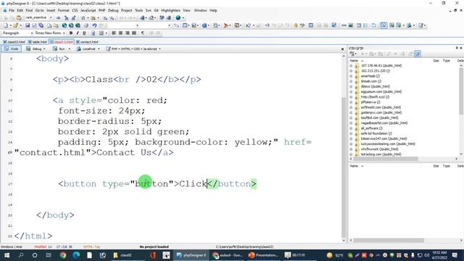Click the FTP connection manager icon
The width and height of the screenshot is (464, 261).
pyautogui.click(x=352, y=54)
